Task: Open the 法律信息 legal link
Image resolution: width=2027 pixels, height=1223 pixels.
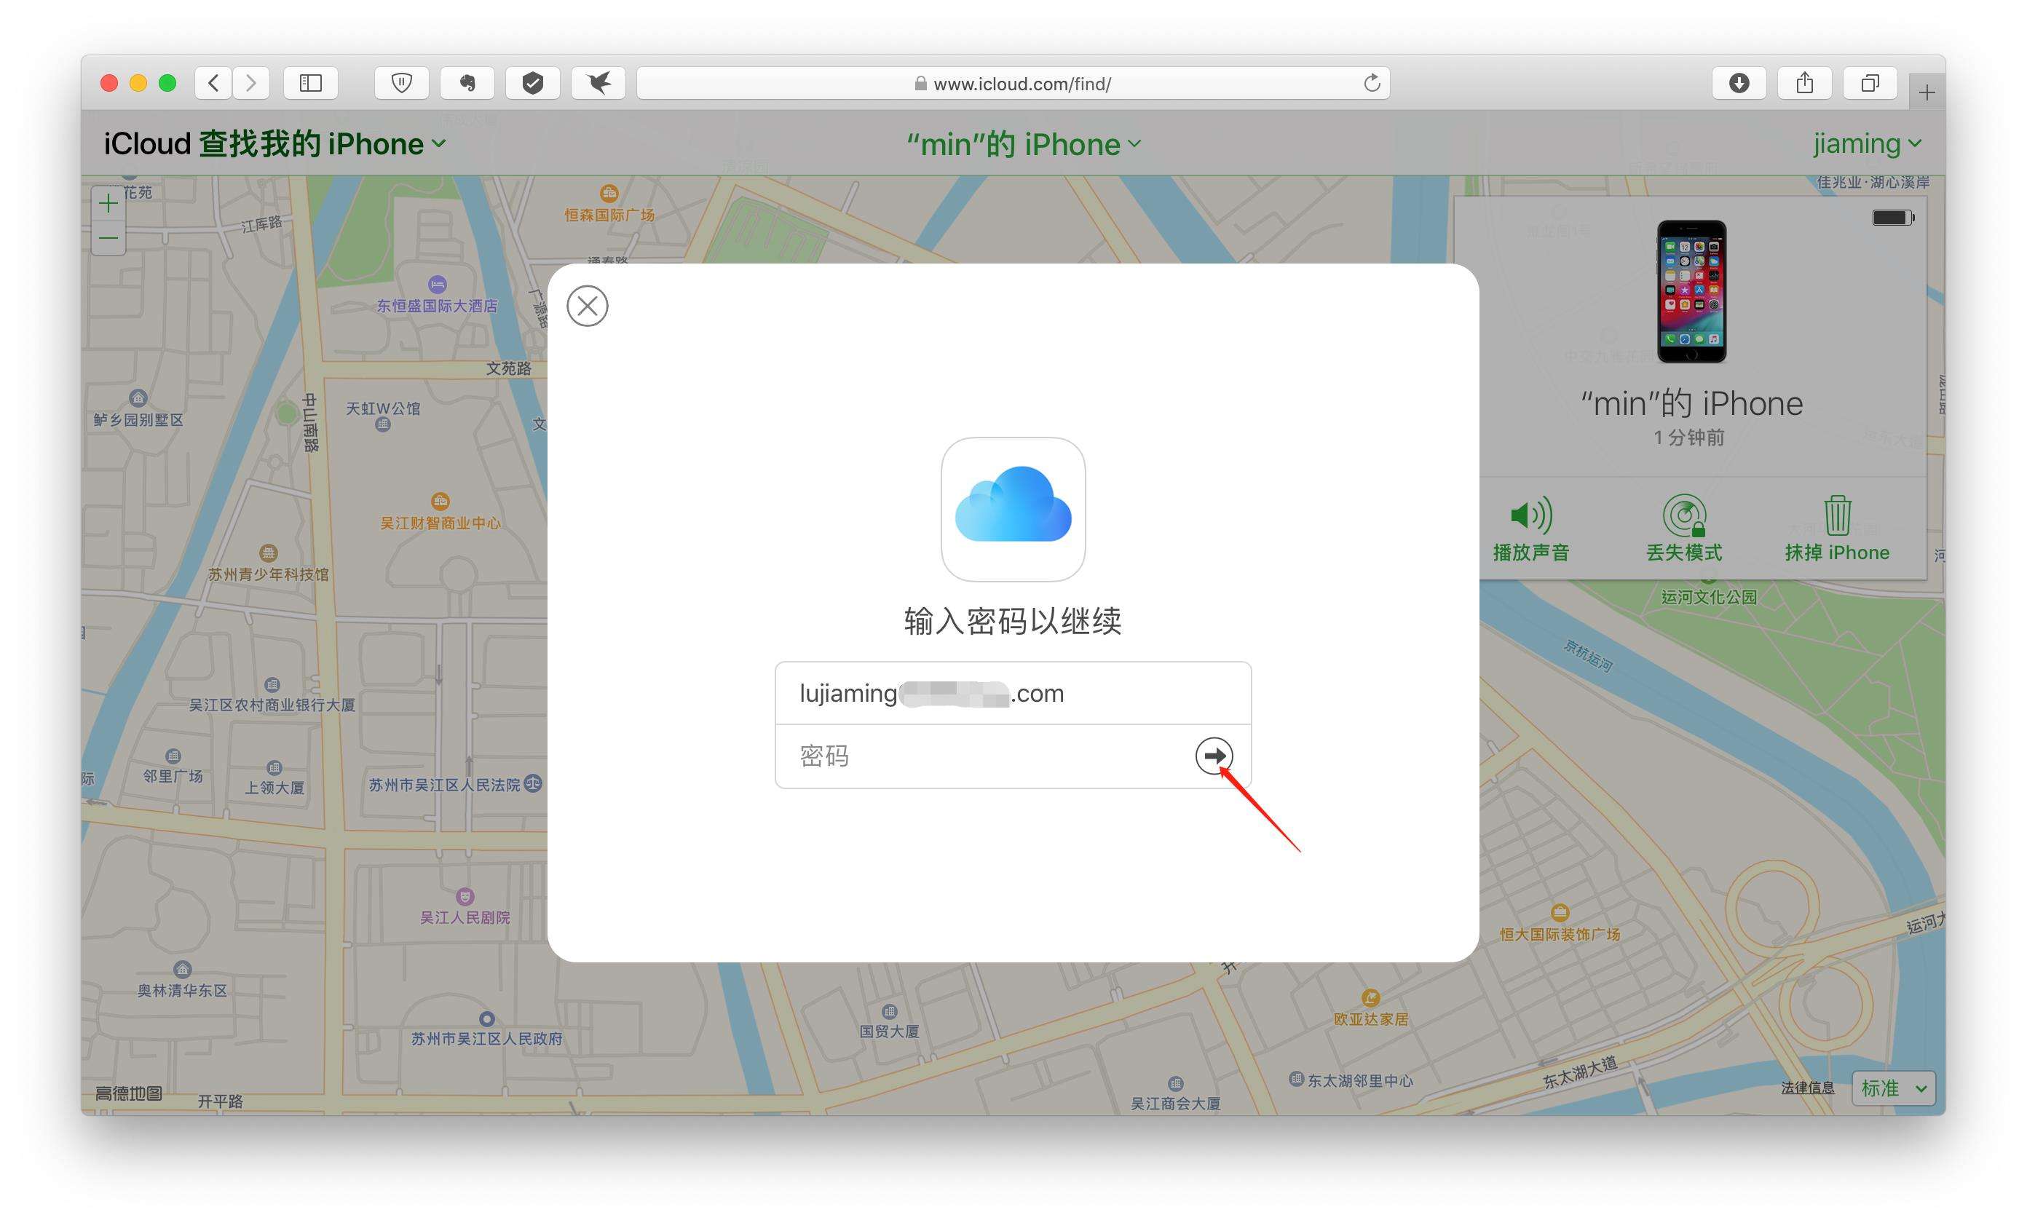Action: pos(1807,1088)
